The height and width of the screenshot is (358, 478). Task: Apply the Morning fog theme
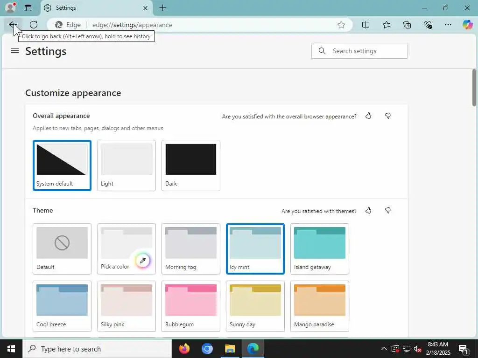tap(191, 249)
